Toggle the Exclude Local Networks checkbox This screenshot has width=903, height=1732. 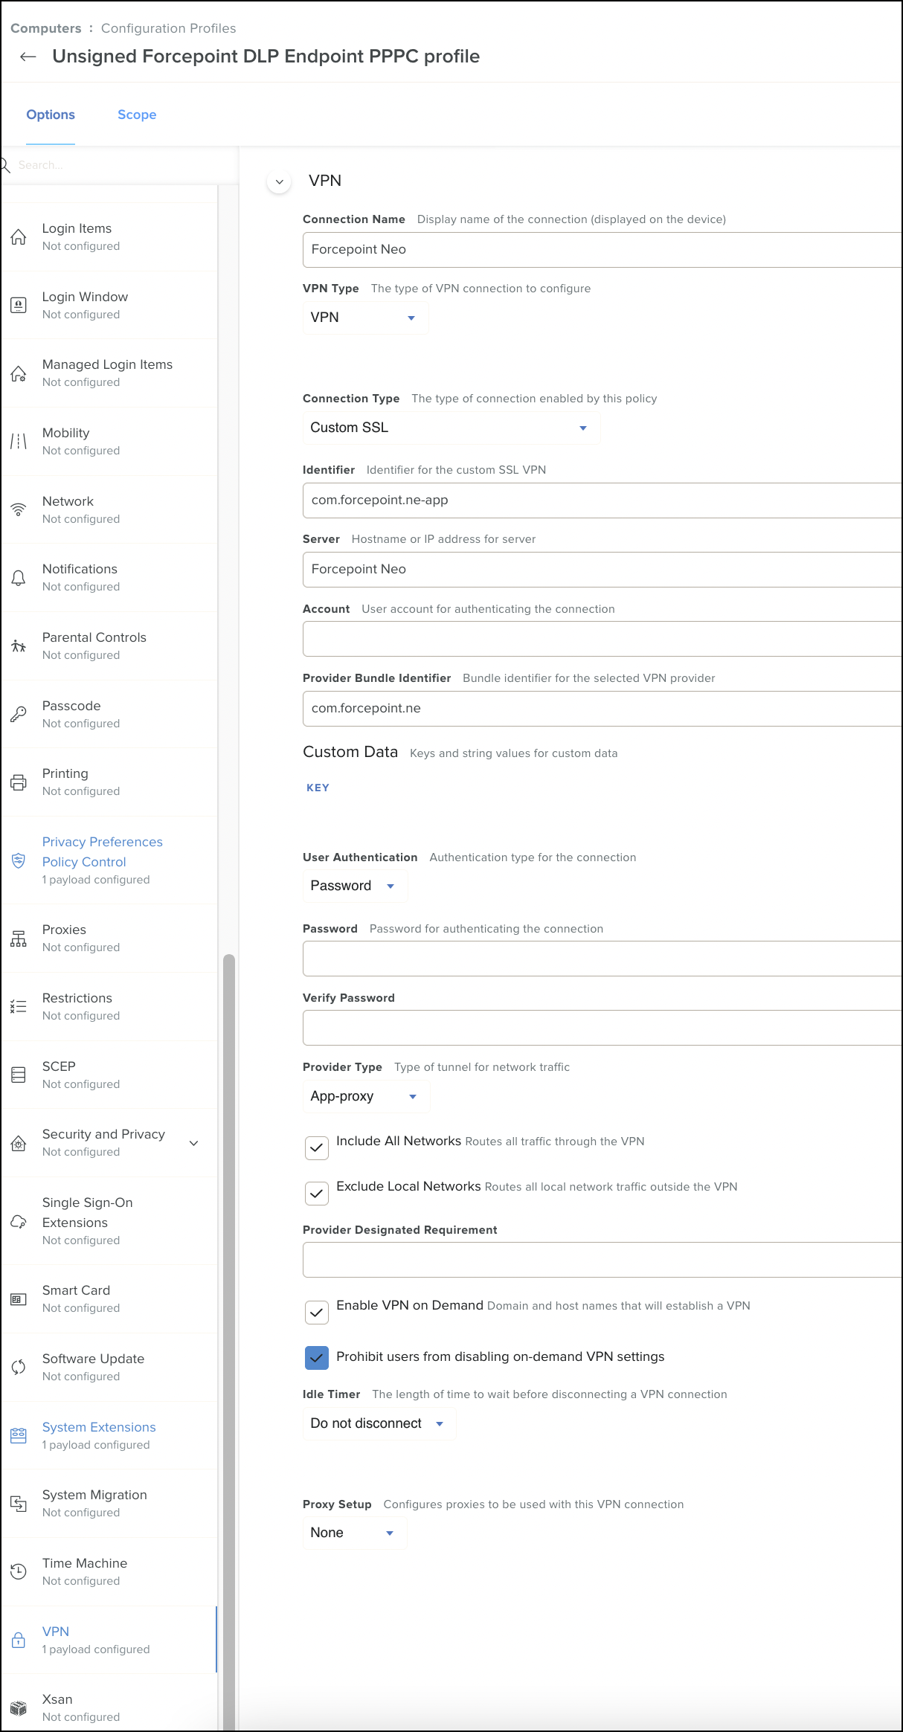pyautogui.click(x=317, y=1193)
